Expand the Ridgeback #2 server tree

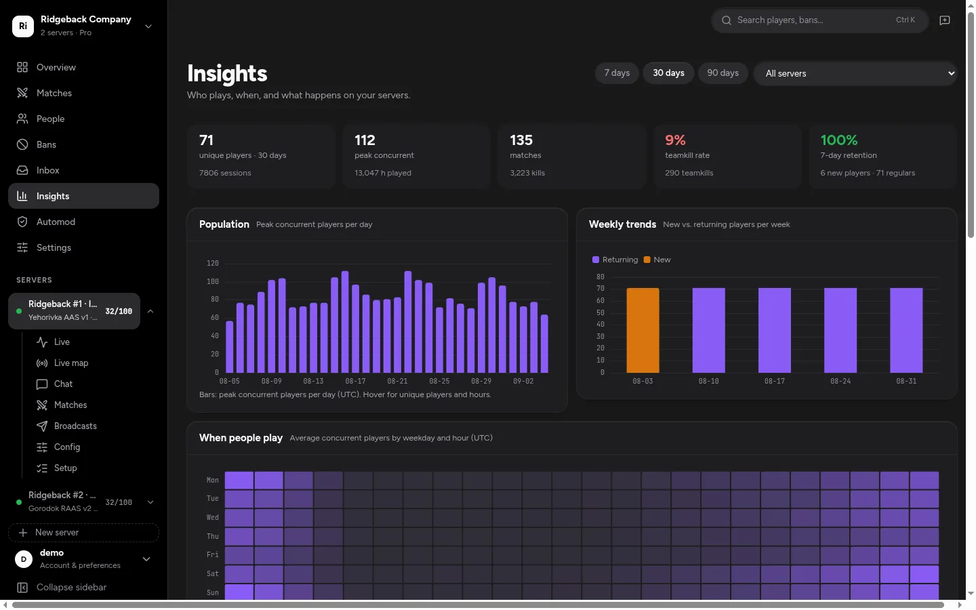150,502
